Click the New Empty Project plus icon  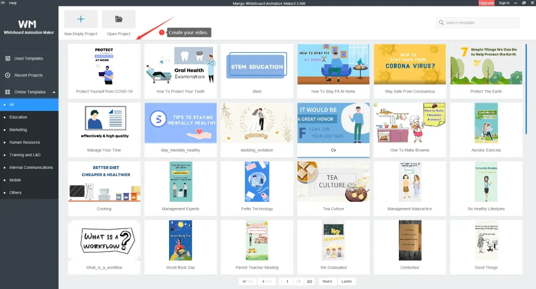81,19
